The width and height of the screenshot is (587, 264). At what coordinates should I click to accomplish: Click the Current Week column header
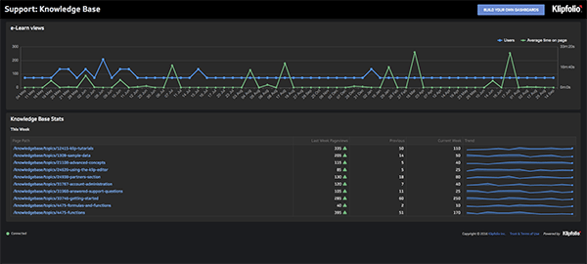(x=449, y=141)
